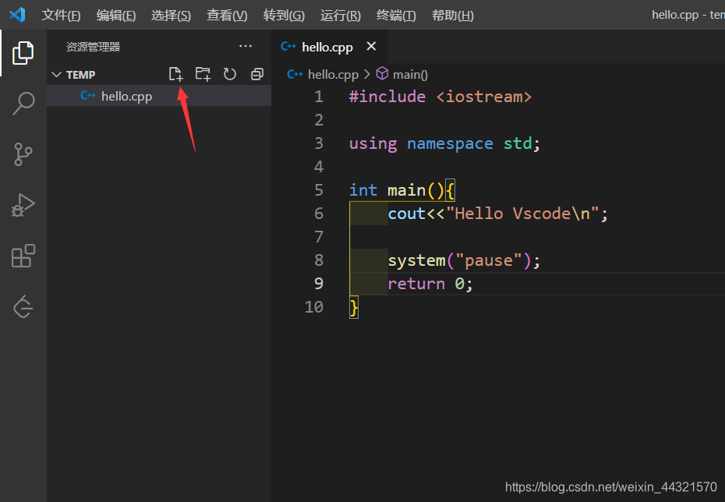This screenshot has height=502, width=725.
Task: Click the int main() line
Action: [401, 190]
